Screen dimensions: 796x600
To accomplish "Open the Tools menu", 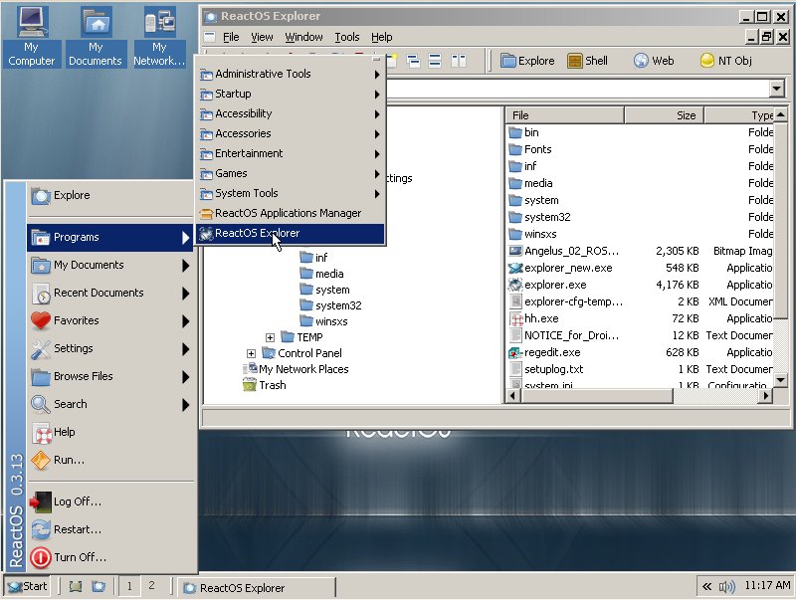I will tap(346, 37).
